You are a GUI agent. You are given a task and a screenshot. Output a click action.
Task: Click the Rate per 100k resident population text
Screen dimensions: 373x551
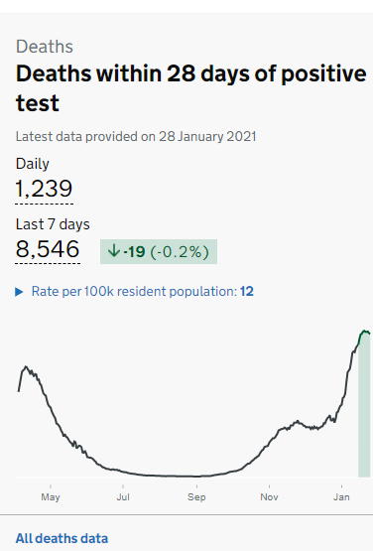(134, 291)
